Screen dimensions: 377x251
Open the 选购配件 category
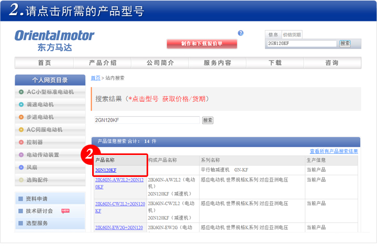(50, 180)
